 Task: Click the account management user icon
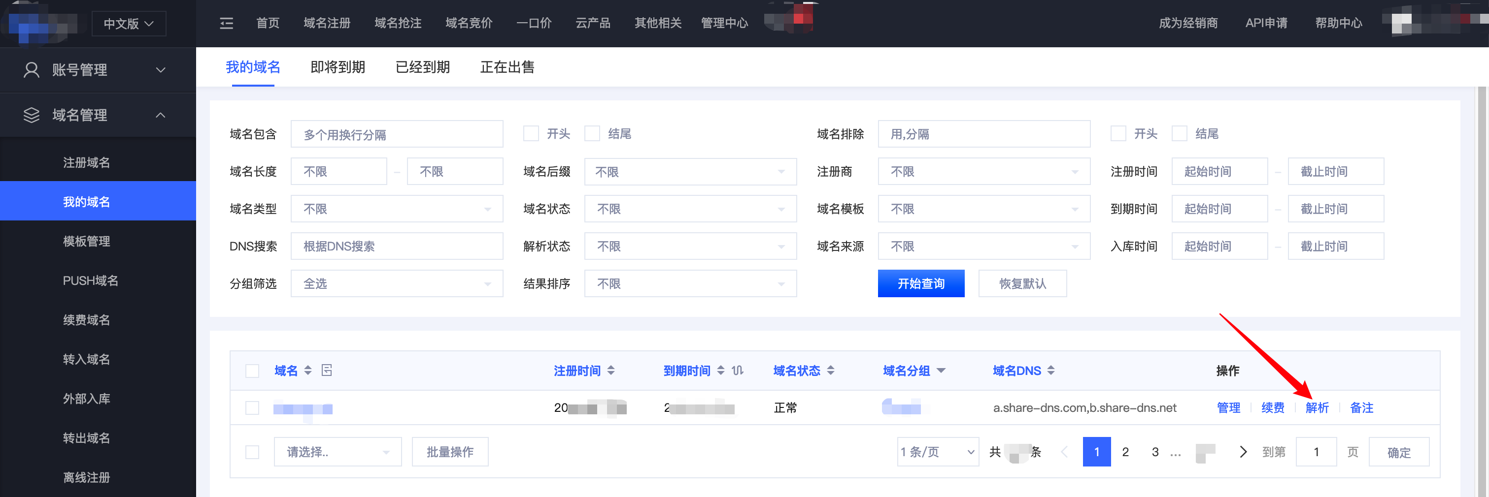coord(31,70)
